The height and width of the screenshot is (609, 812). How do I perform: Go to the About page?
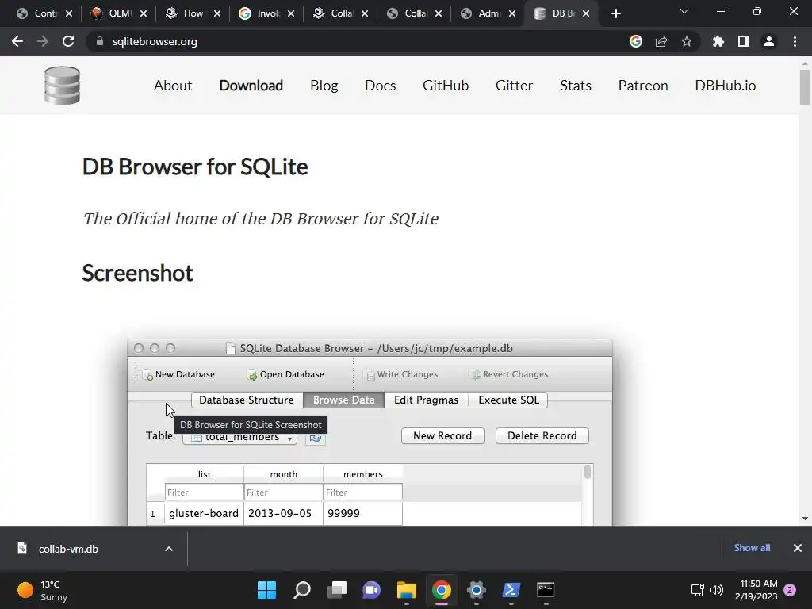click(x=173, y=86)
